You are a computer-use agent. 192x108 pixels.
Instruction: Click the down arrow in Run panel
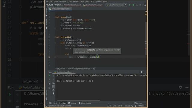click(x=53, y=79)
